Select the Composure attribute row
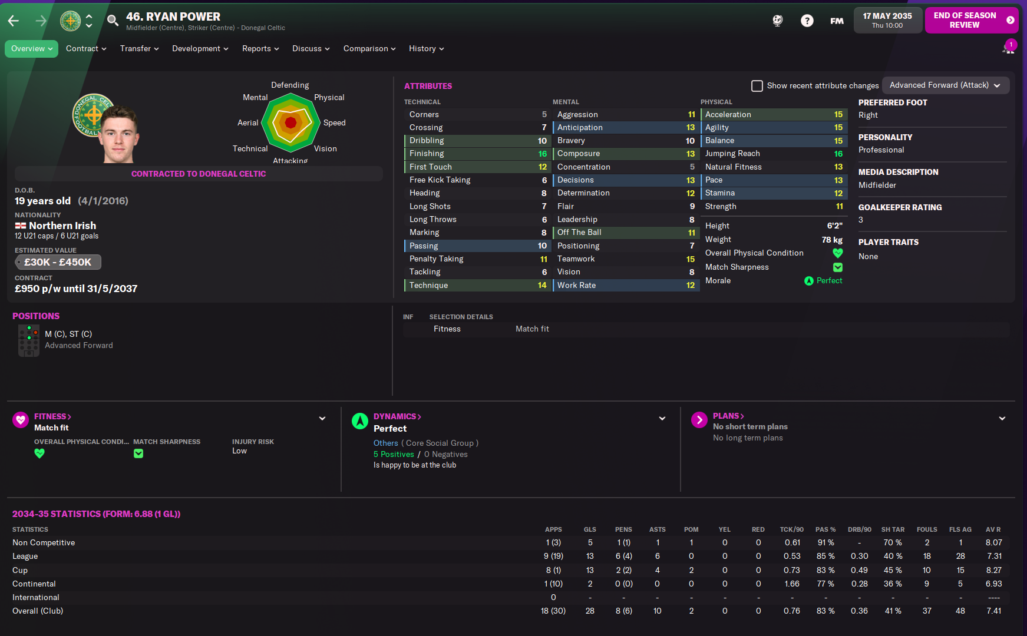Screen dimensions: 1027x636 tap(626, 154)
